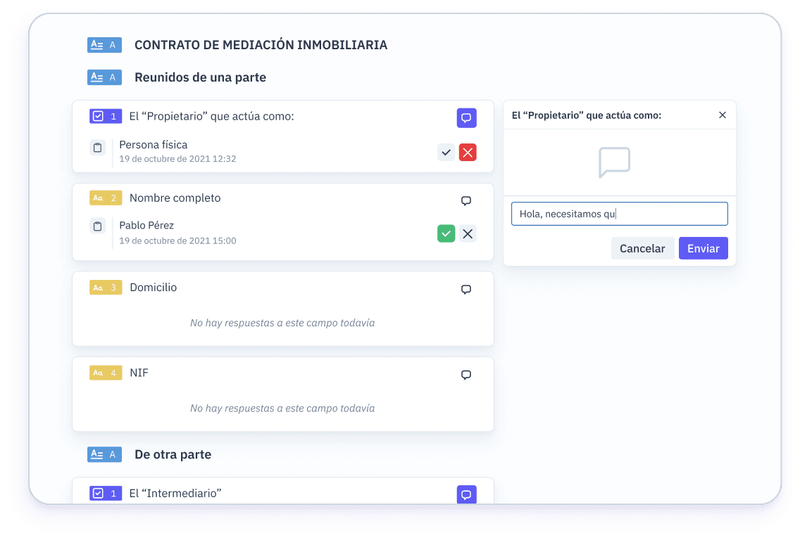Click the comment icon on the "Domicilio" field
Viewport: 800px width, 538px height.
pos(465,289)
